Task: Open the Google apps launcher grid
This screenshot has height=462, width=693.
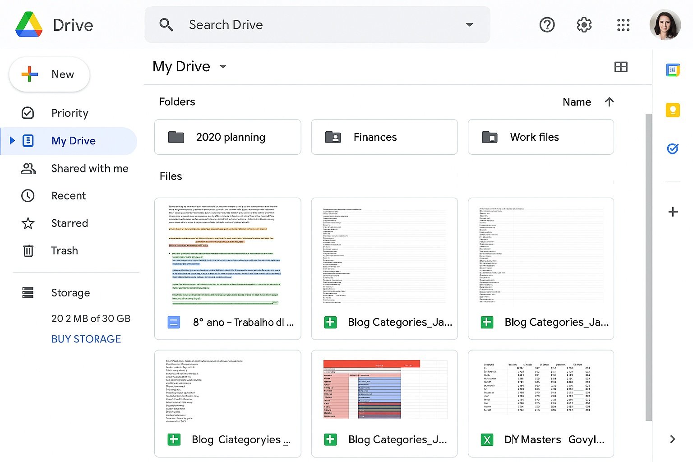Action: [623, 25]
